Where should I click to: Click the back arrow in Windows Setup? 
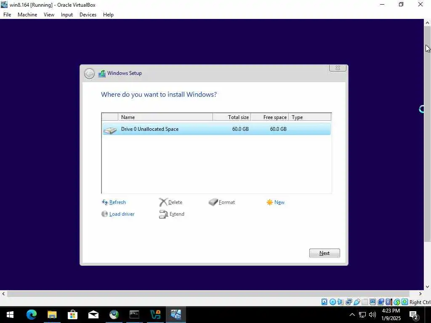pyautogui.click(x=89, y=73)
